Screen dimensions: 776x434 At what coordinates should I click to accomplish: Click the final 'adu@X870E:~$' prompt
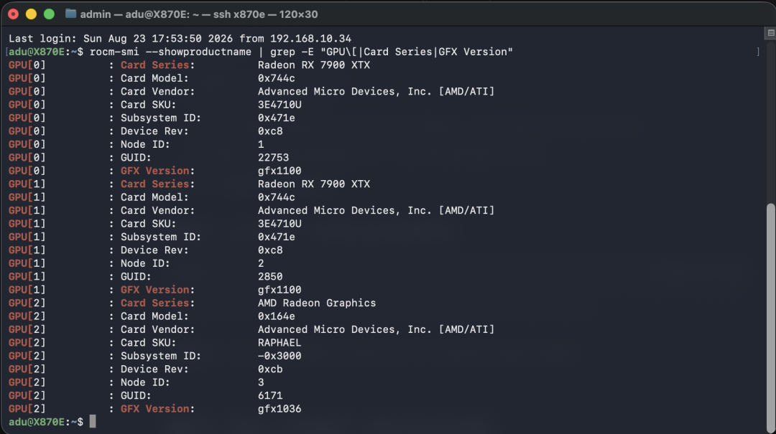pos(46,422)
